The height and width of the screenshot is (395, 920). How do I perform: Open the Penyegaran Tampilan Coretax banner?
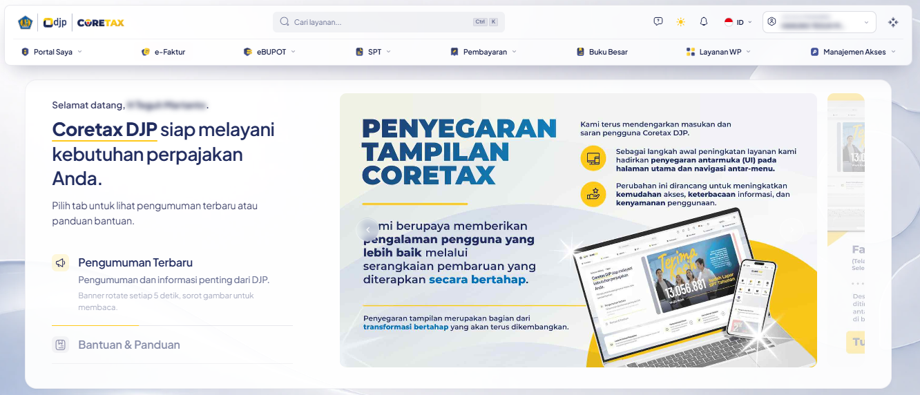tap(578, 230)
